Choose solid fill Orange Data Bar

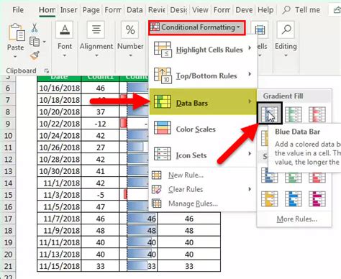tap(270, 198)
